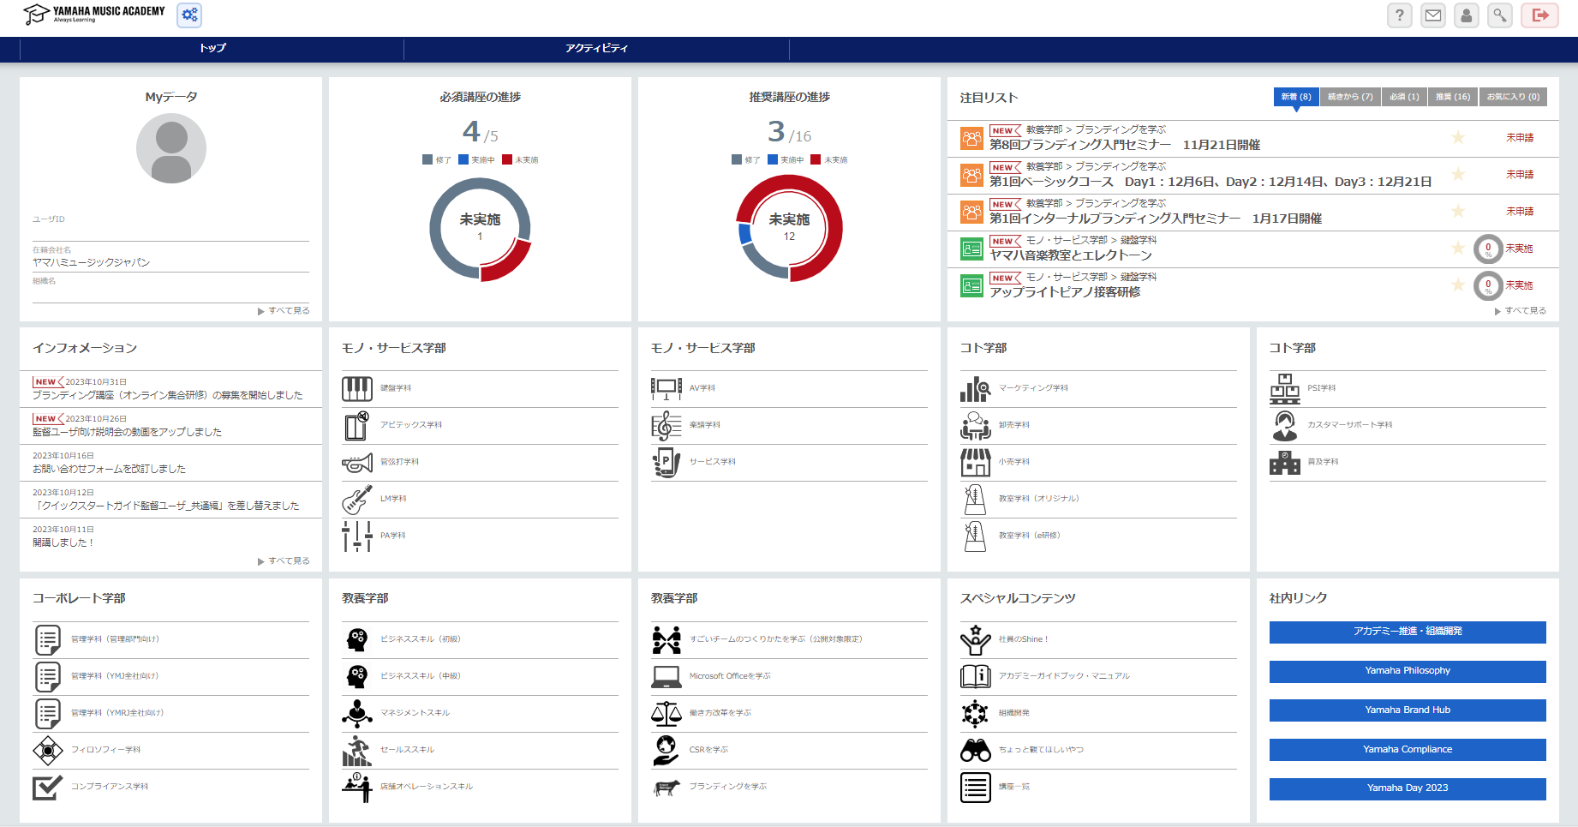
Task: Click the list icon for 講座一覧
Action: (x=976, y=787)
